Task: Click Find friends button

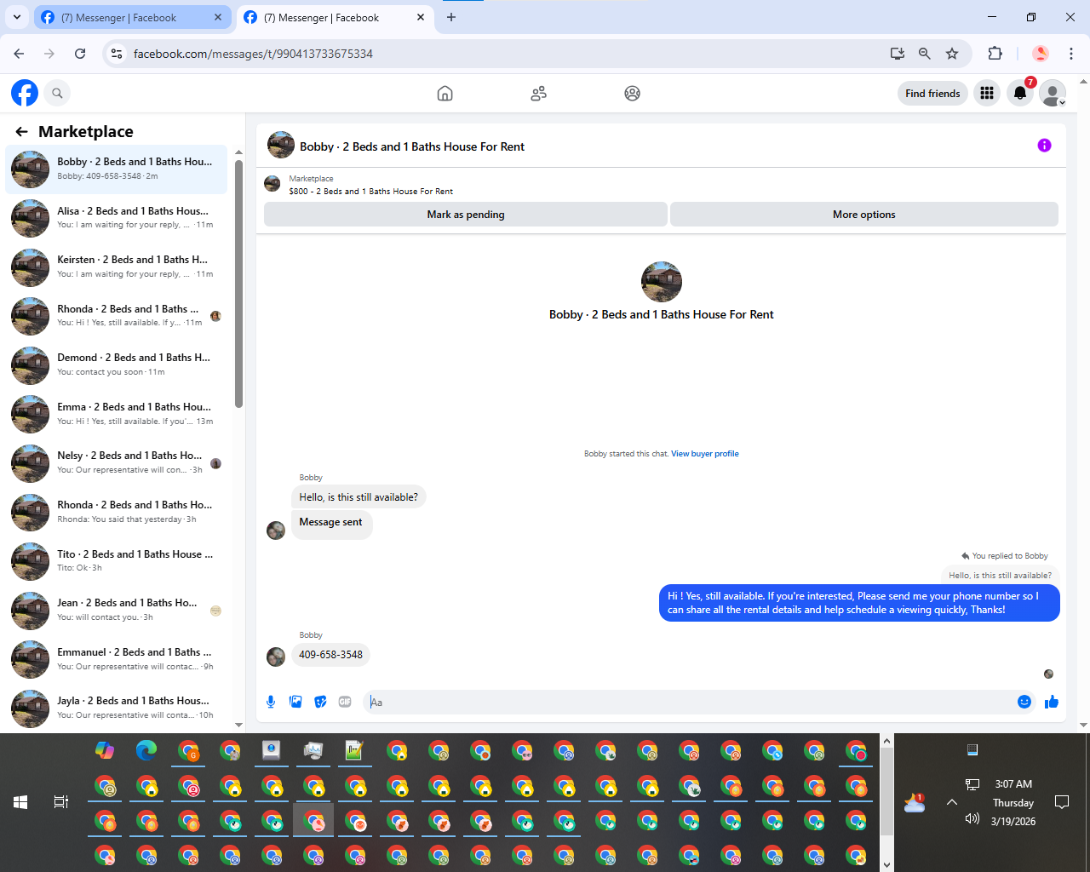Action: [x=932, y=94]
